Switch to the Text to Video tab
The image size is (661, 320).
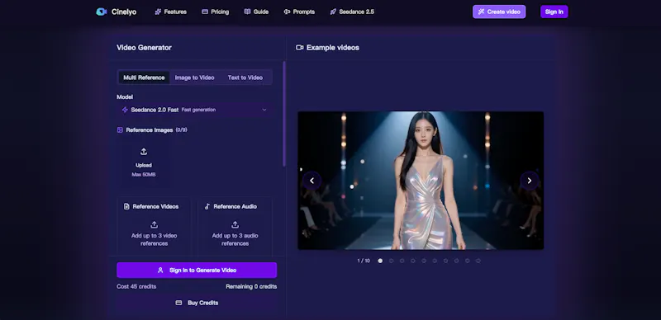click(245, 78)
